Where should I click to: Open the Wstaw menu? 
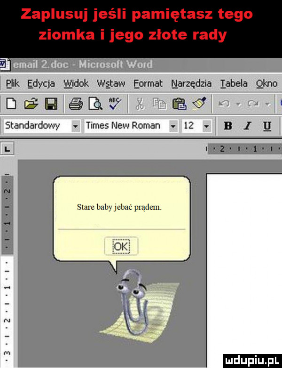[111, 84]
